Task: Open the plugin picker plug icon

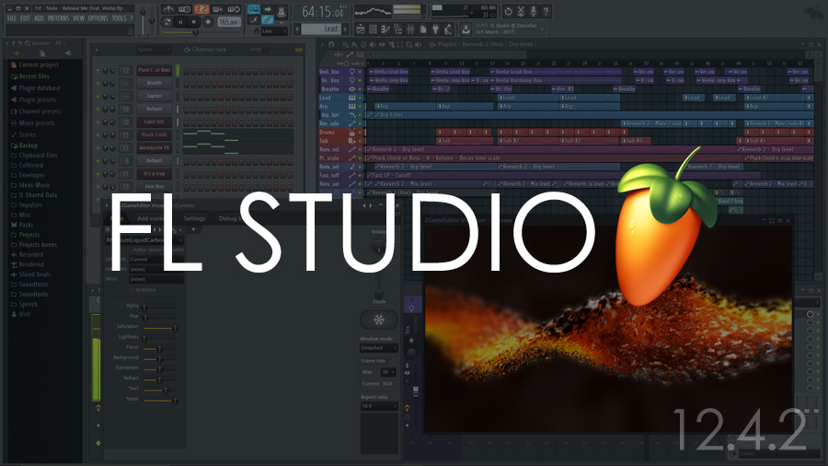Action: [x=435, y=29]
